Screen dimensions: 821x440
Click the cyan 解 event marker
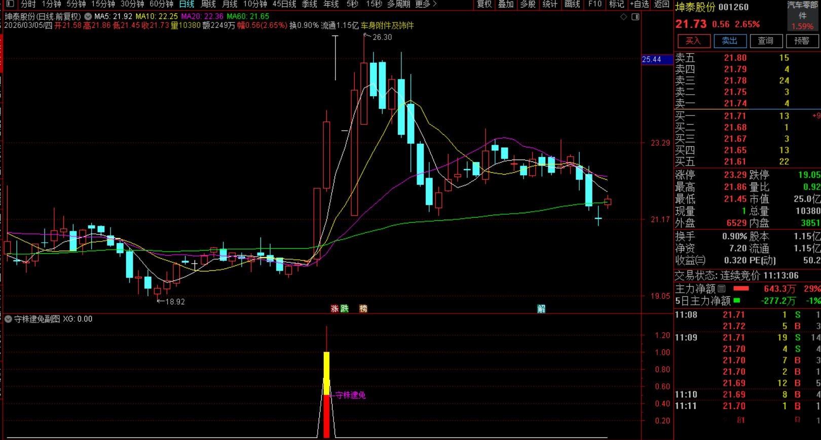[x=541, y=308]
